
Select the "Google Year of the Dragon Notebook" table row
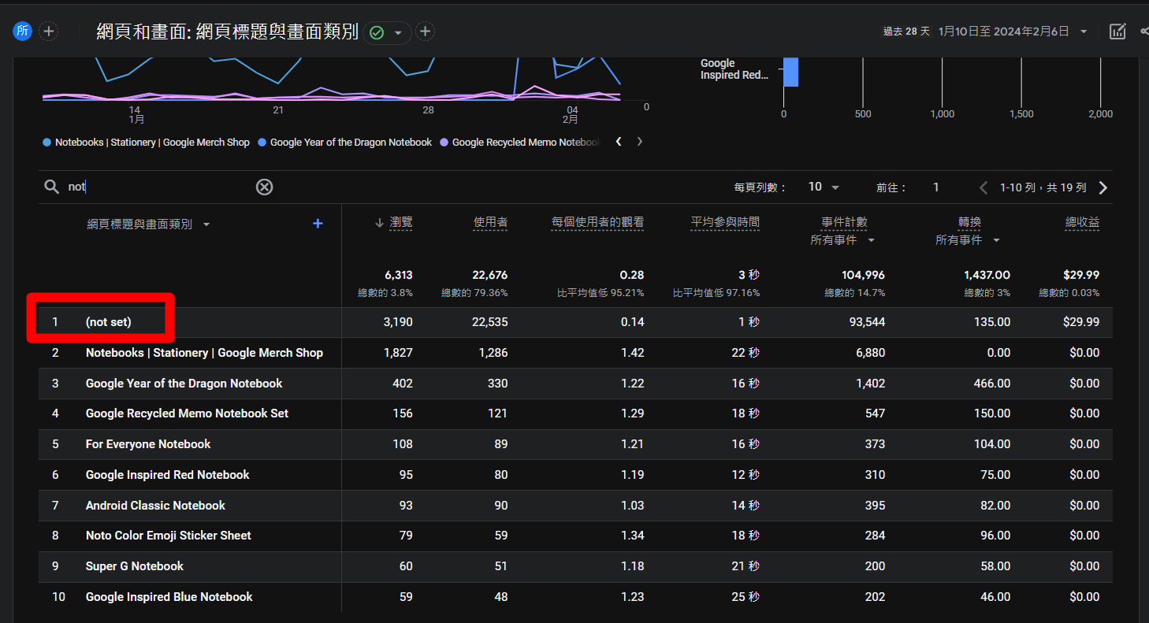(575, 384)
